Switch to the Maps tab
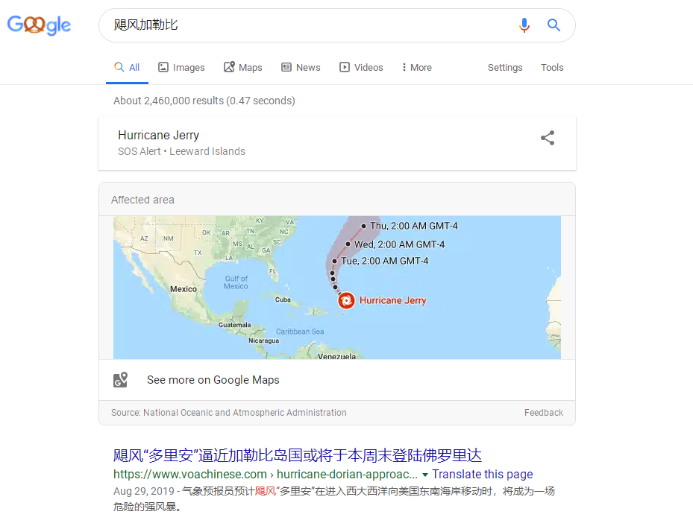Viewport: 693px width, 529px height. pos(243,68)
